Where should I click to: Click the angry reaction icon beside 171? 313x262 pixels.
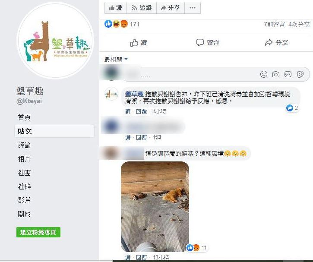pyautogui.click(x=124, y=24)
